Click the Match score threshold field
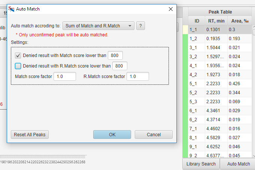The height and width of the screenshot is (170, 255). 115,56
